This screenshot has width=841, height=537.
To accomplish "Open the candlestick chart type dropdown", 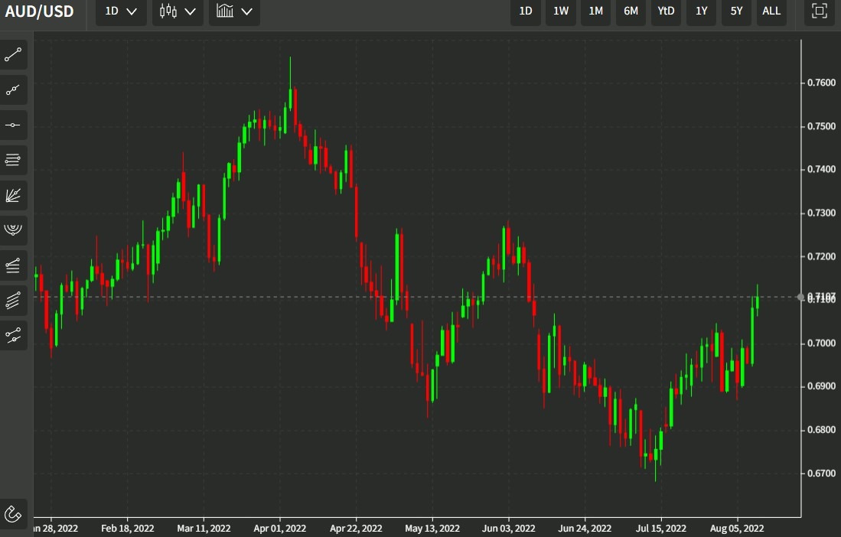I will click(x=178, y=11).
